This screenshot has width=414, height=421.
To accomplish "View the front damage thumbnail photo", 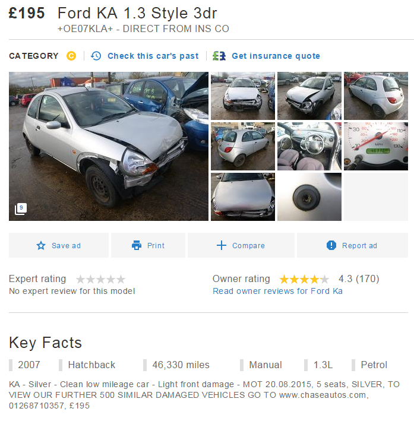I will coord(243,96).
